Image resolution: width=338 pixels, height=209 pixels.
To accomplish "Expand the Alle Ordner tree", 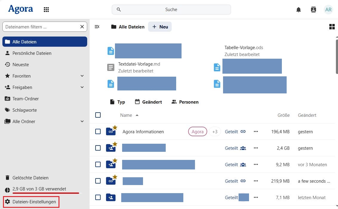I will coord(82,122).
